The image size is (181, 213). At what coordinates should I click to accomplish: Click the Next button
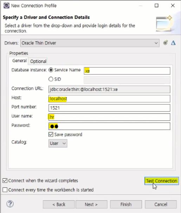[91, 205]
